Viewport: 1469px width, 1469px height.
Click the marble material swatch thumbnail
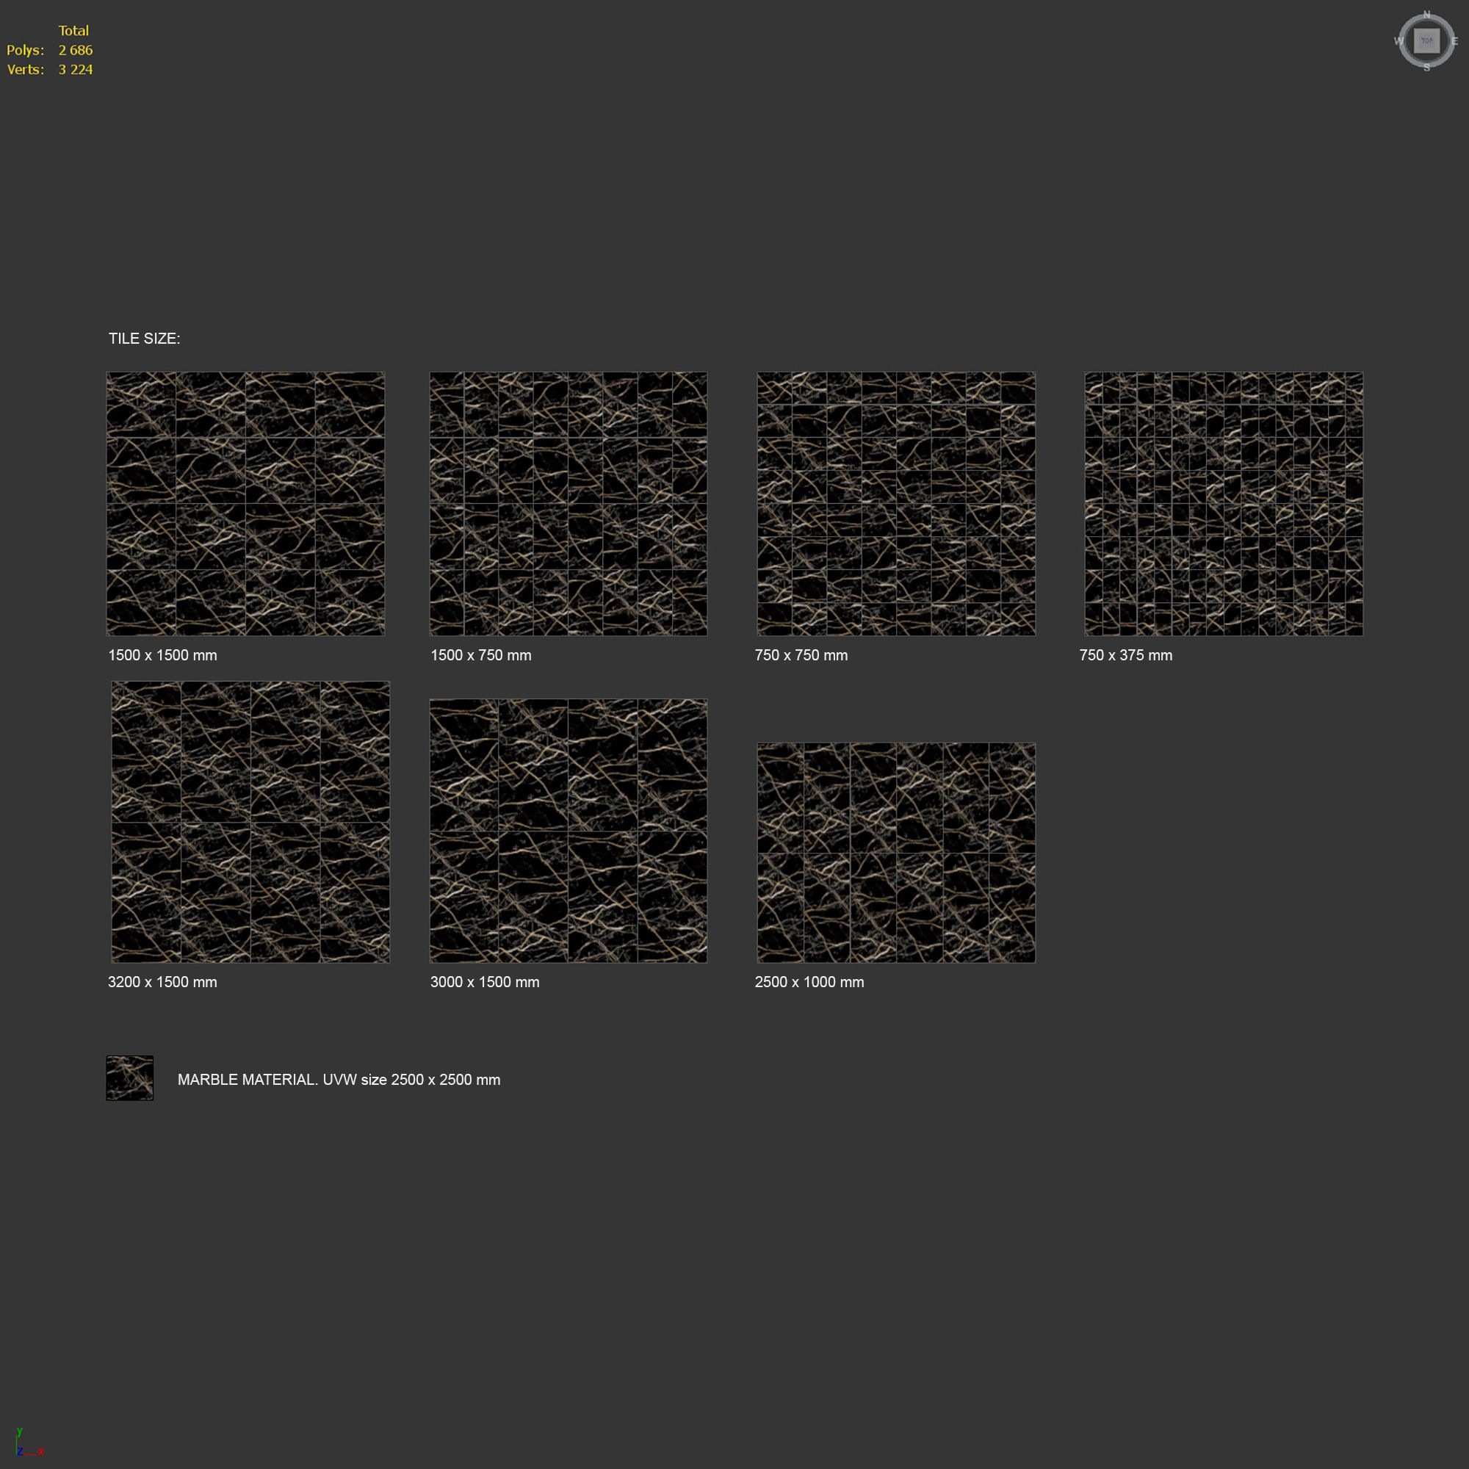click(x=129, y=1078)
